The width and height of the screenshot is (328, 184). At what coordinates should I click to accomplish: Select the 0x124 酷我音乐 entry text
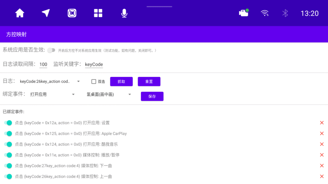click(x=66, y=144)
